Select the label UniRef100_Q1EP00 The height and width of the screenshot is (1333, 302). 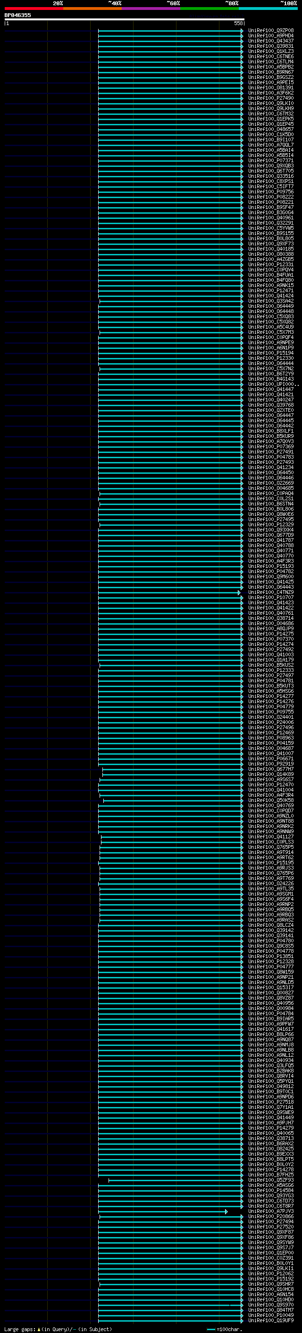pyautogui.click(x=270, y=1253)
